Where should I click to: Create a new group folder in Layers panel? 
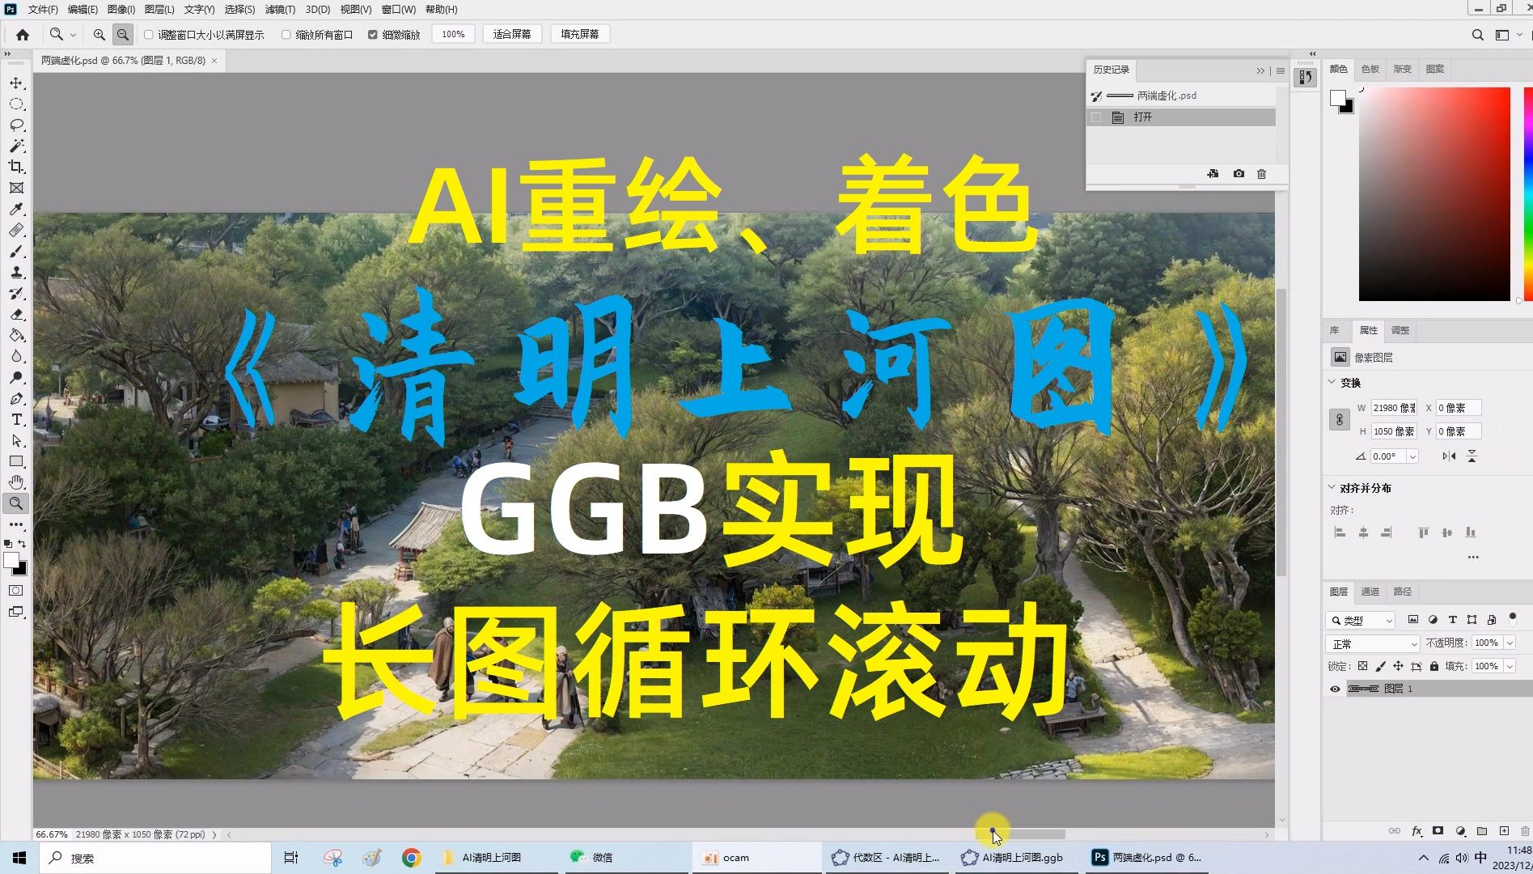click(x=1482, y=831)
